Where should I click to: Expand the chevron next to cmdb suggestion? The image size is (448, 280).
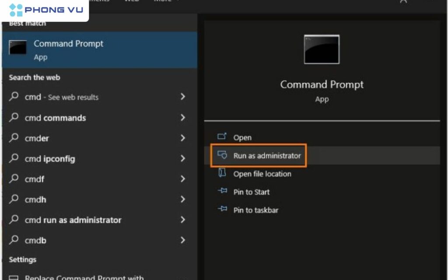tap(183, 240)
